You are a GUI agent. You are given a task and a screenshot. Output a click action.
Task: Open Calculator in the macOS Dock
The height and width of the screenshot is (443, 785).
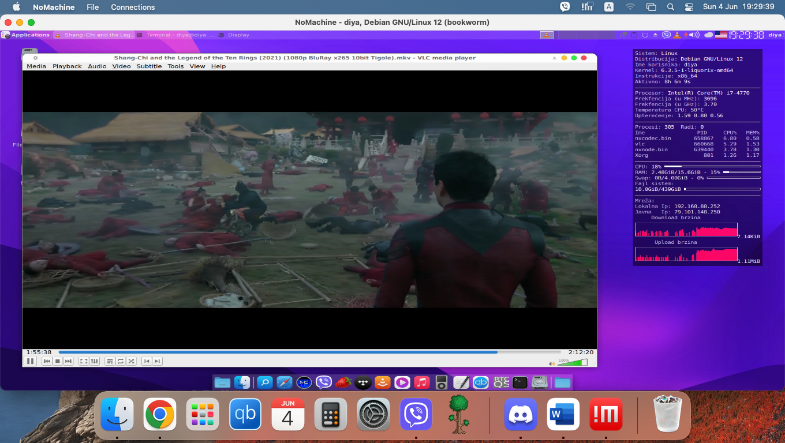pos(331,414)
